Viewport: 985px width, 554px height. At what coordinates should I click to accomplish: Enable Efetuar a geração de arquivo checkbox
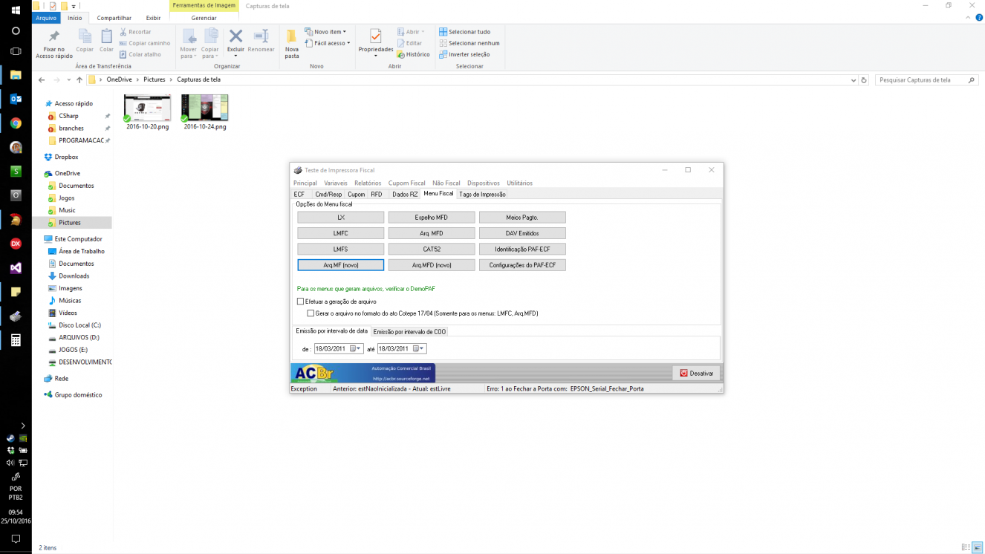[x=300, y=302]
